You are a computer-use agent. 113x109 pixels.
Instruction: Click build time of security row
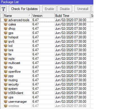(71, 84)
